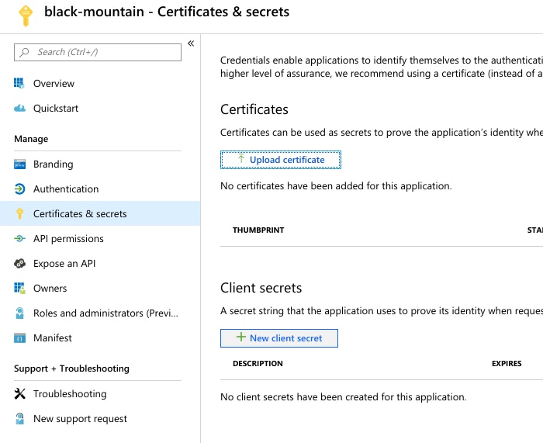Image resolution: width=543 pixels, height=443 pixels.
Task: Select Certificates & secrets menu item
Action: 80,214
